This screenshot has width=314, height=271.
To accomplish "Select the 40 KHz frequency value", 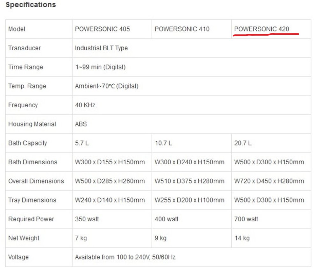I will tap(85, 105).
